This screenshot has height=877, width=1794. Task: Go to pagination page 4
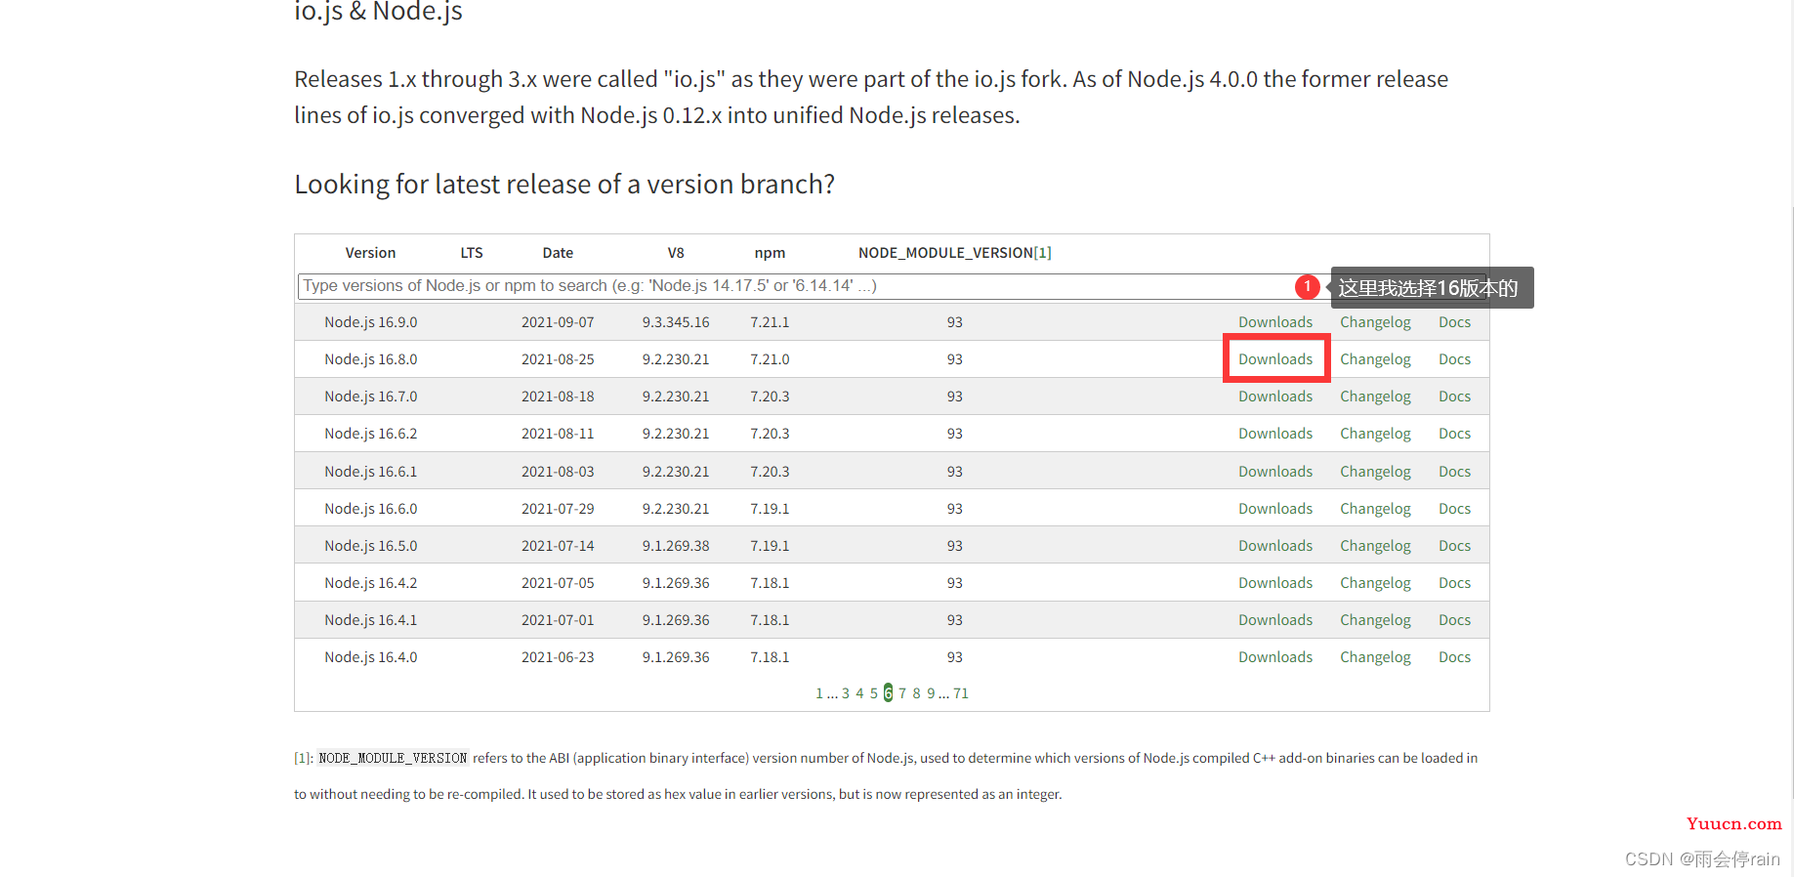pos(859,693)
